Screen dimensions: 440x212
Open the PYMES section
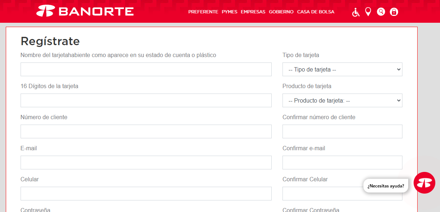[x=229, y=12]
